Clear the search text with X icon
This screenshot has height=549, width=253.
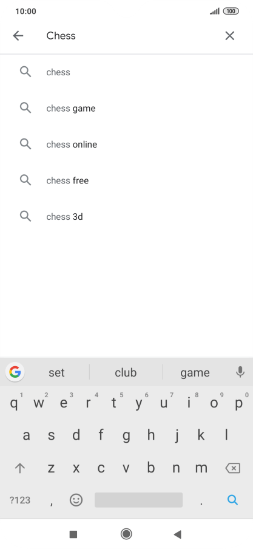click(229, 36)
